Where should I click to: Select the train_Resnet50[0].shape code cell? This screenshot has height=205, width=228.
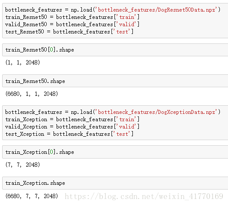pos(115,50)
